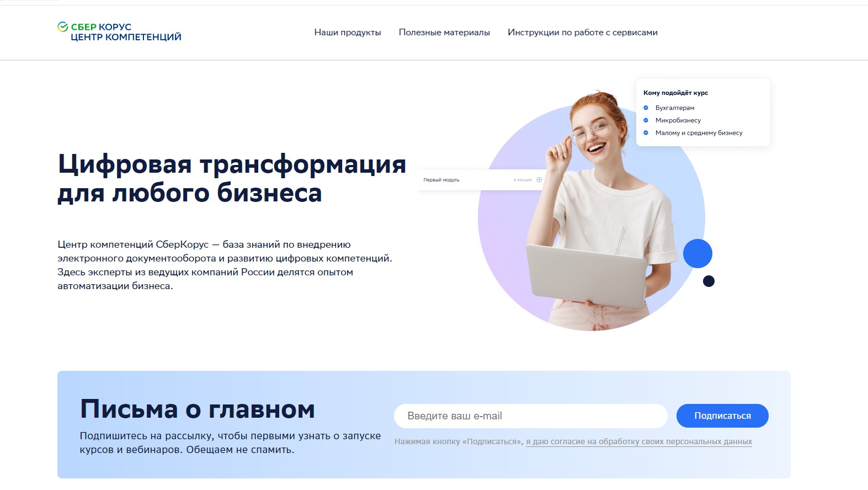Click the paragraph starting Центр компетенций СберКорус
Screen dimensions: 868x490
click(x=225, y=265)
